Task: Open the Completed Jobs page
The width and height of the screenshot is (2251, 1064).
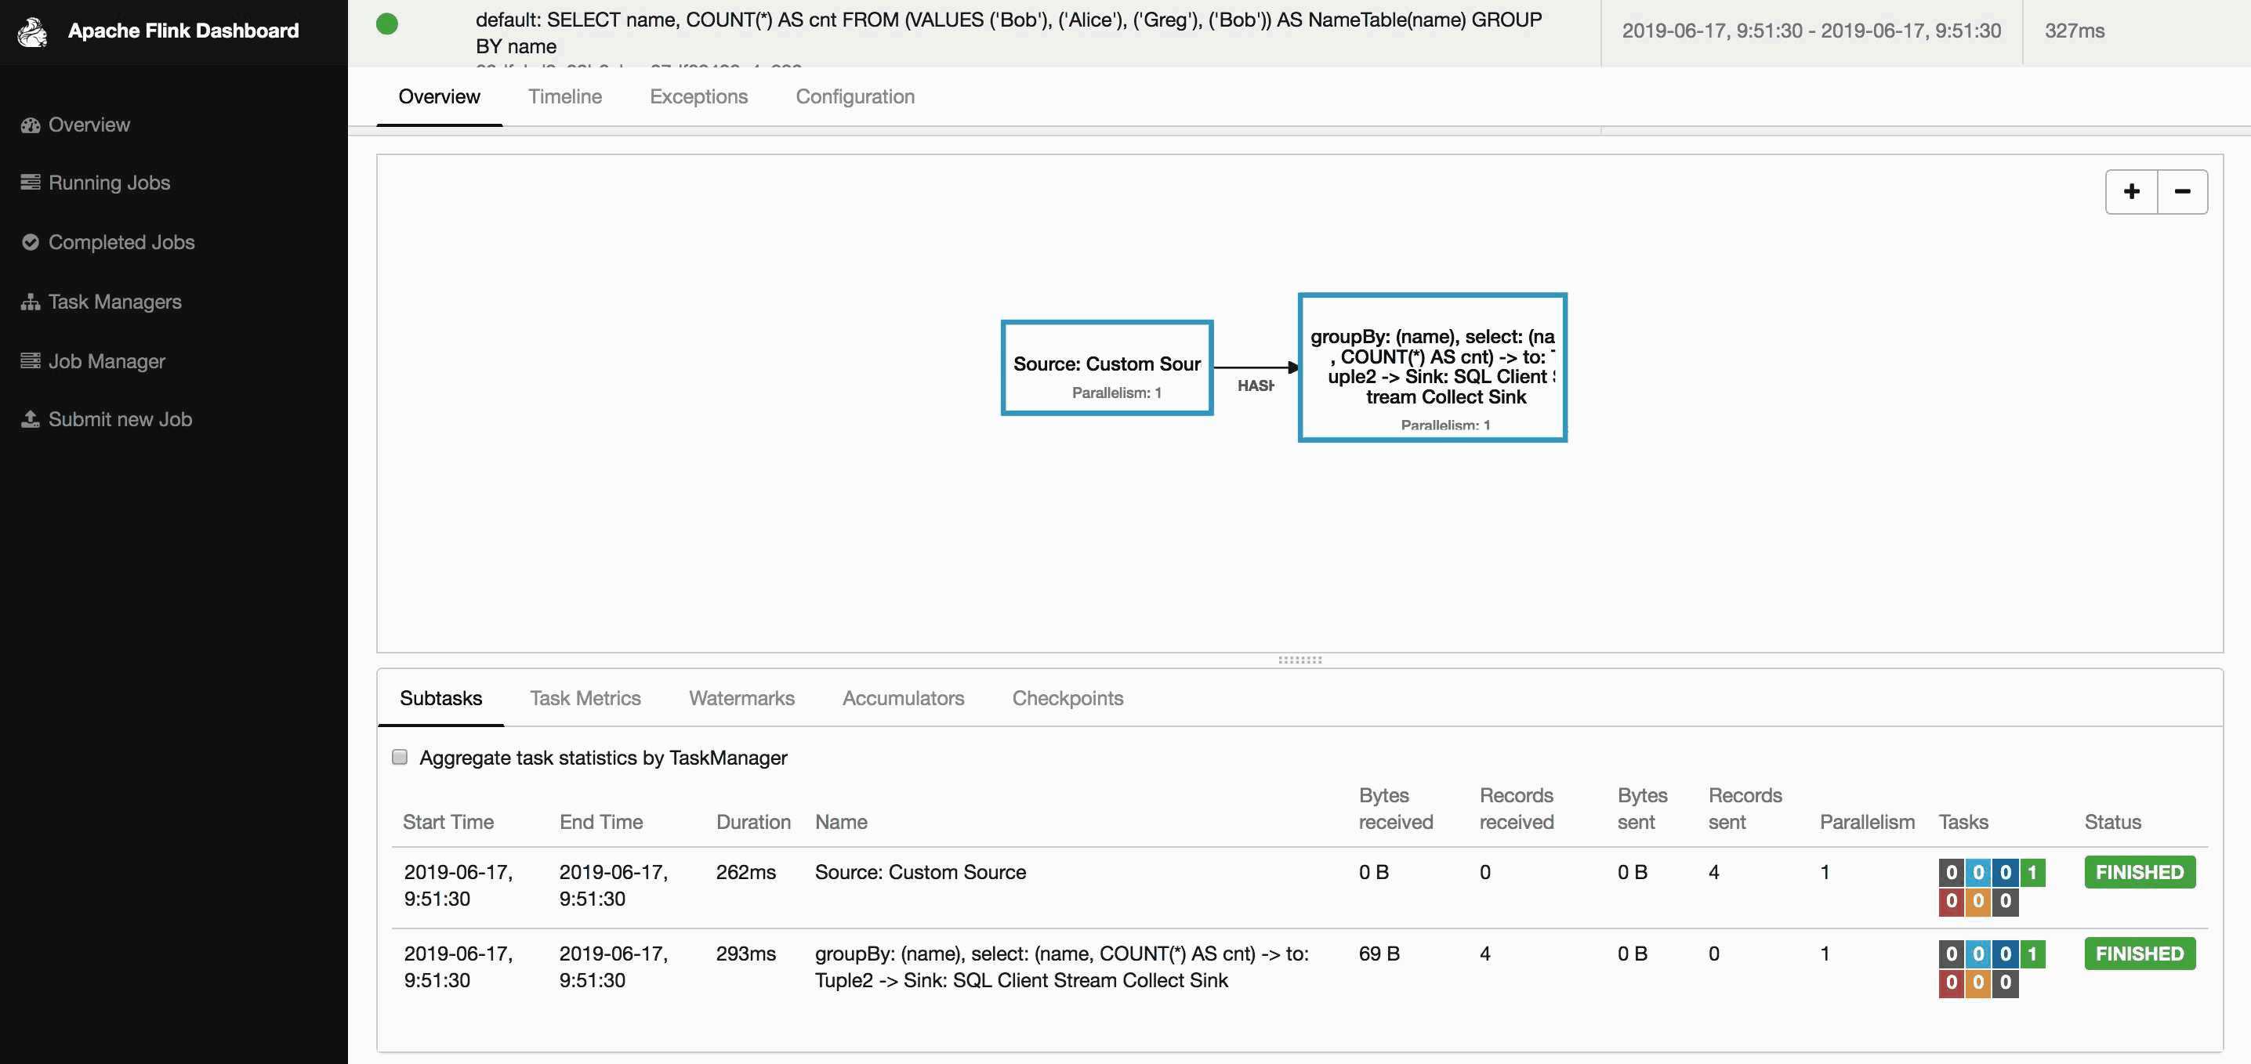Action: point(121,242)
